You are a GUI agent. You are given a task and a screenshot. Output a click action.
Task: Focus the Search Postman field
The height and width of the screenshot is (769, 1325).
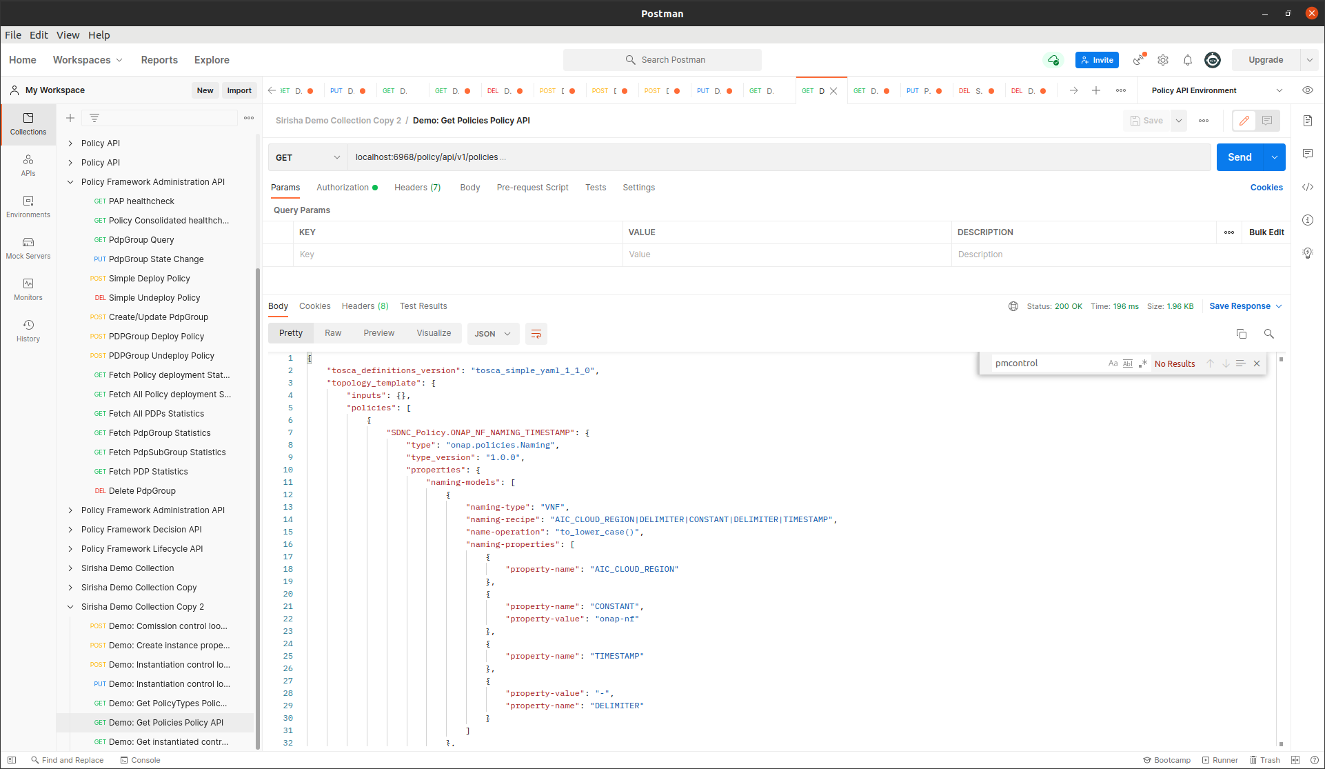pos(662,60)
